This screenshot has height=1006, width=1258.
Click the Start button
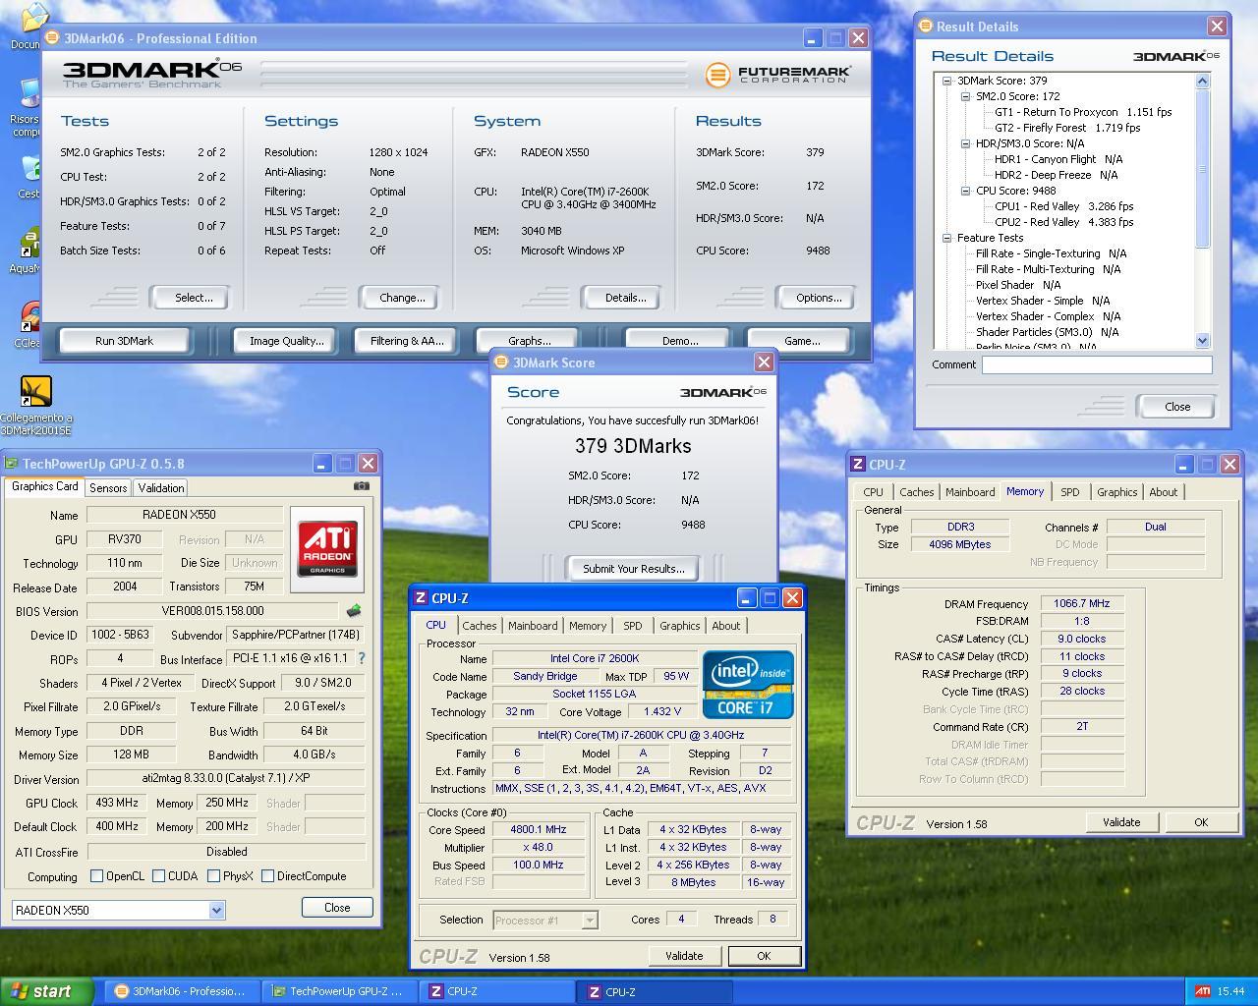click(x=46, y=991)
